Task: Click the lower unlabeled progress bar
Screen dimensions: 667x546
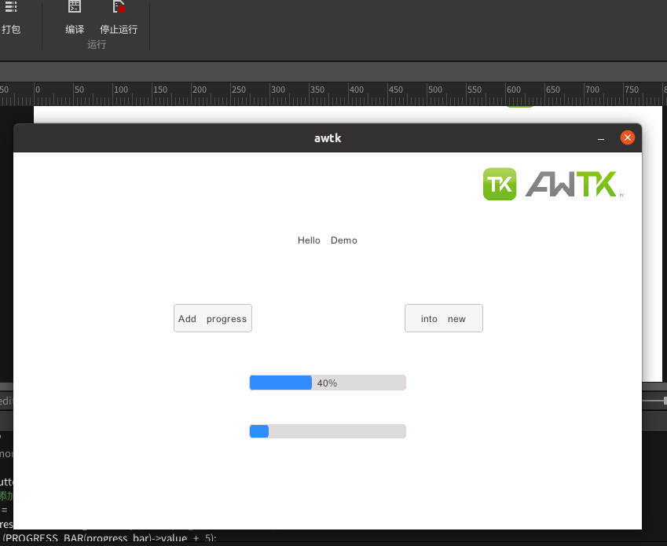Action: (328, 431)
